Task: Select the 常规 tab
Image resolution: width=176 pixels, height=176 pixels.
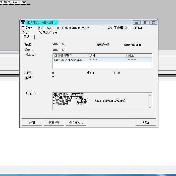Action: pyautogui.click(x=28, y=37)
